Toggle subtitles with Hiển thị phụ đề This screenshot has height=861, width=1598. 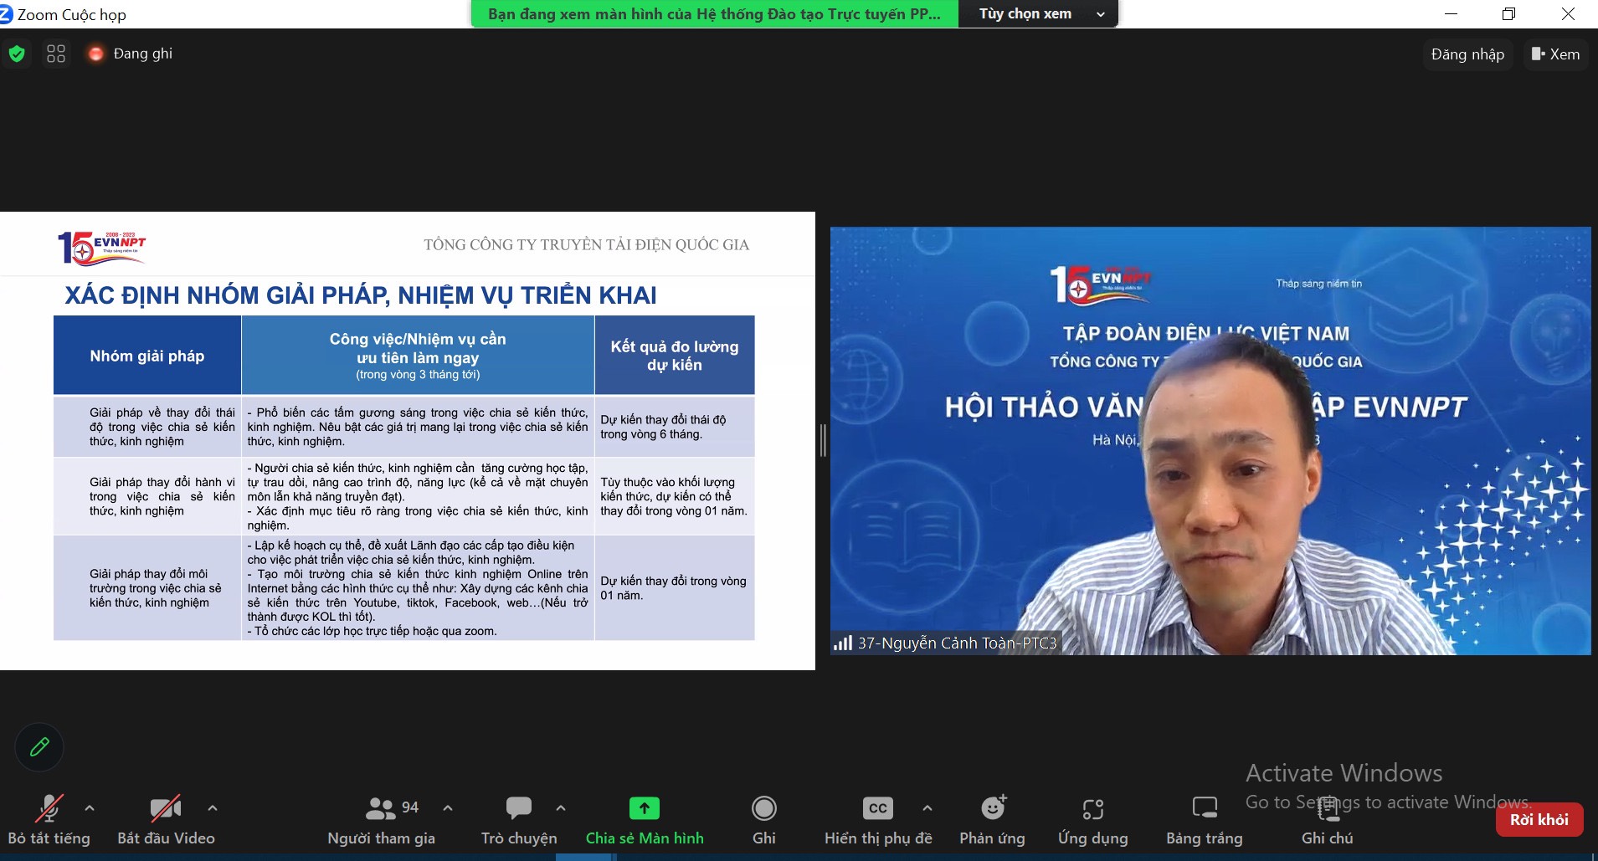pyautogui.click(x=878, y=821)
